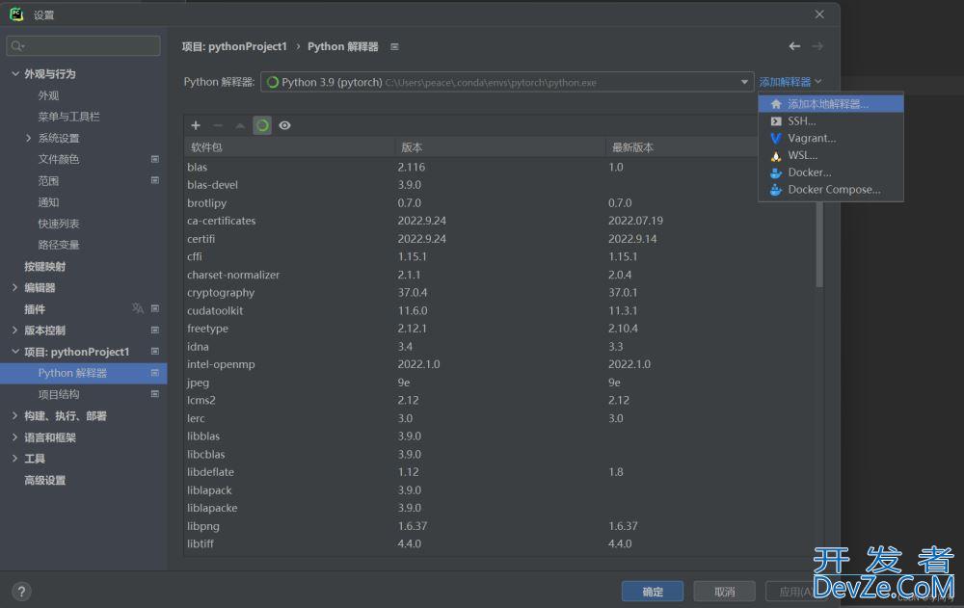Screen dimensions: 964x608
Task: Open the 菜单与工具栏 settings page
Action: coord(68,117)
